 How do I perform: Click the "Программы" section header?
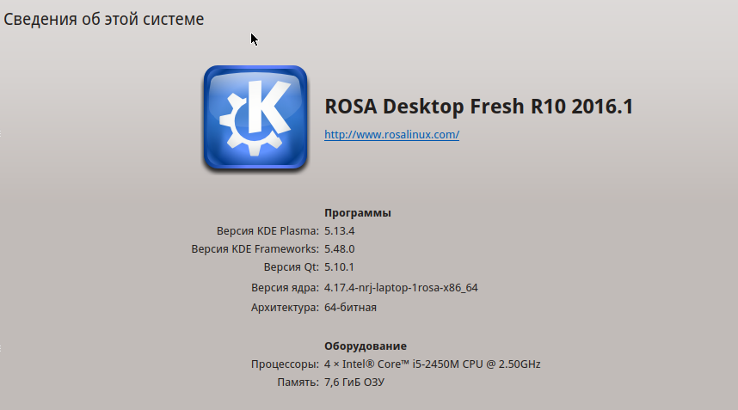(358, 213)
